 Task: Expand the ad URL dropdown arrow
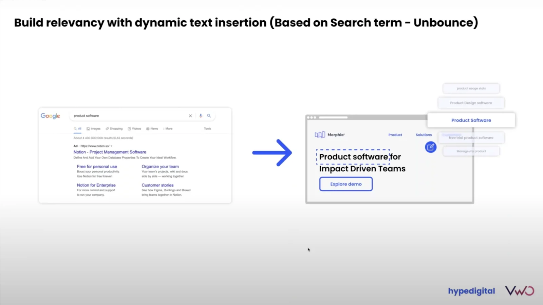(x=111, y=146)
